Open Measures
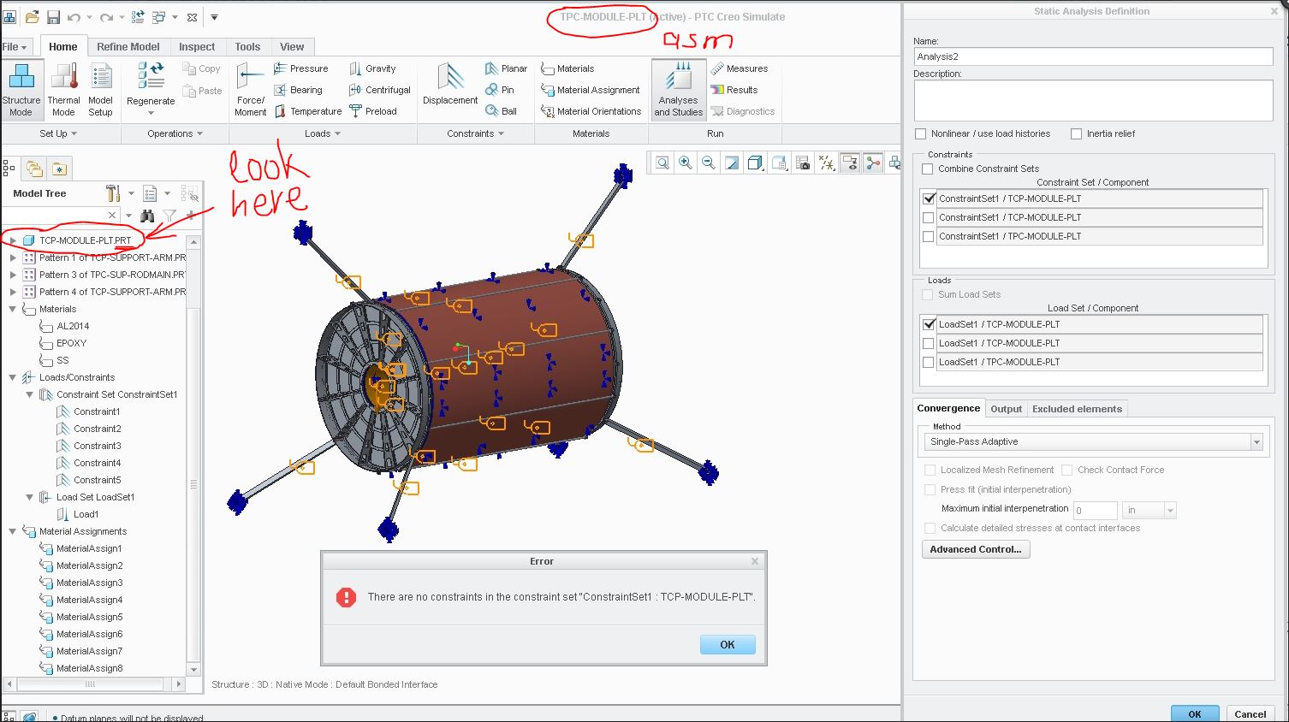Viewport: 1289px width, 722px height. pyautogui.click(x=740, y=68)
